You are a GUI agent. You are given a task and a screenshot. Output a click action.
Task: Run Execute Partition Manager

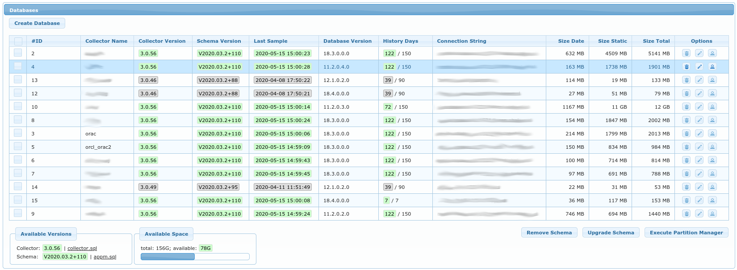(x=686, y=233)
